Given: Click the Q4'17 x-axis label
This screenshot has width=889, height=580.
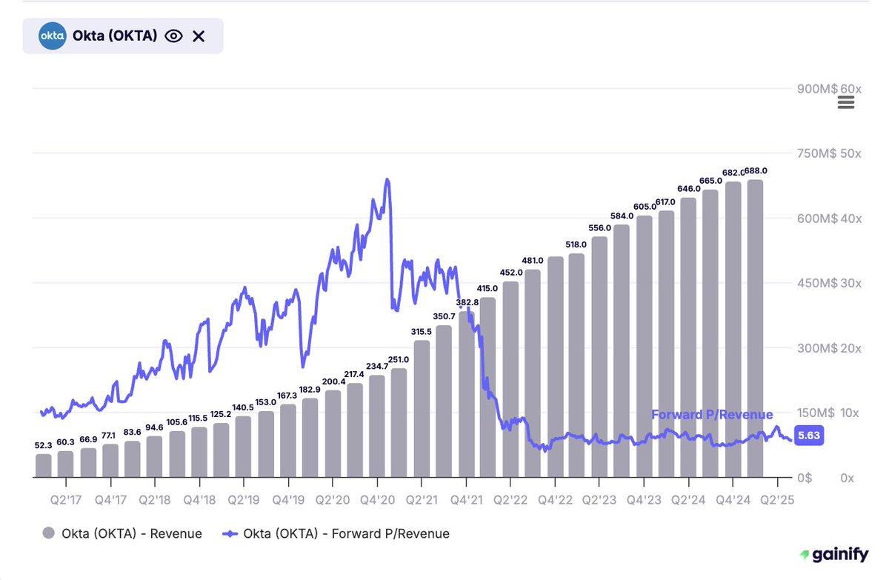Looking at the screenshot, I should 110,501.
